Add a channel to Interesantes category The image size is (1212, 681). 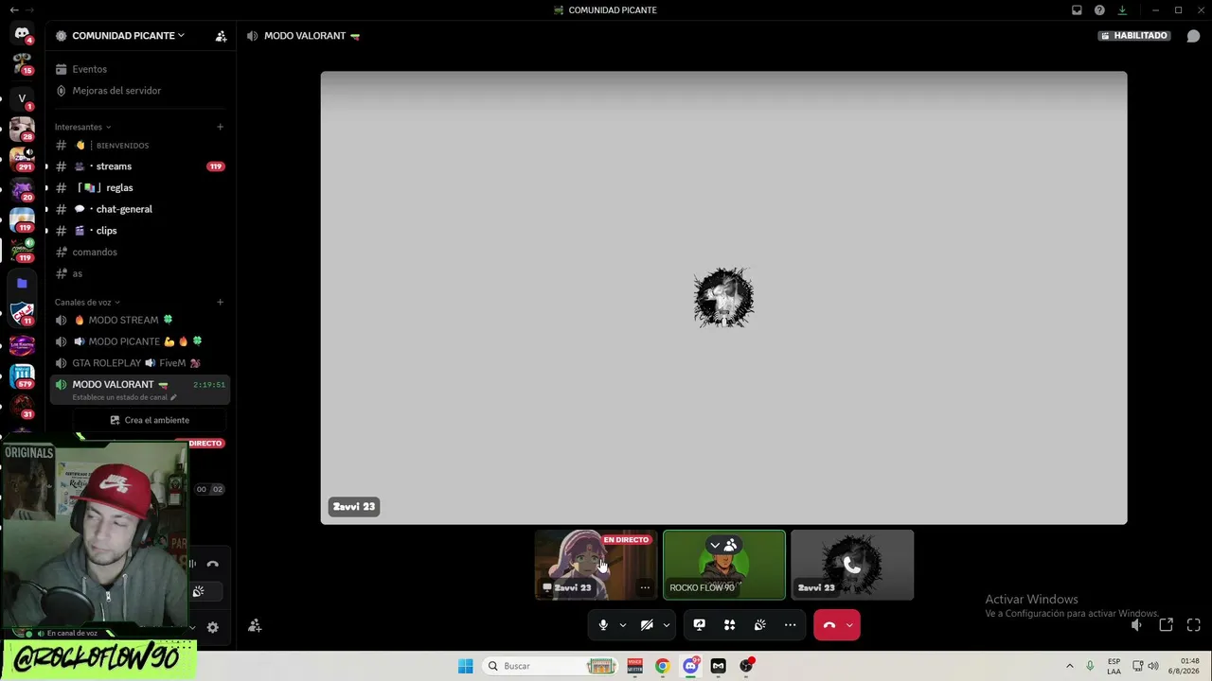[220, 127]
